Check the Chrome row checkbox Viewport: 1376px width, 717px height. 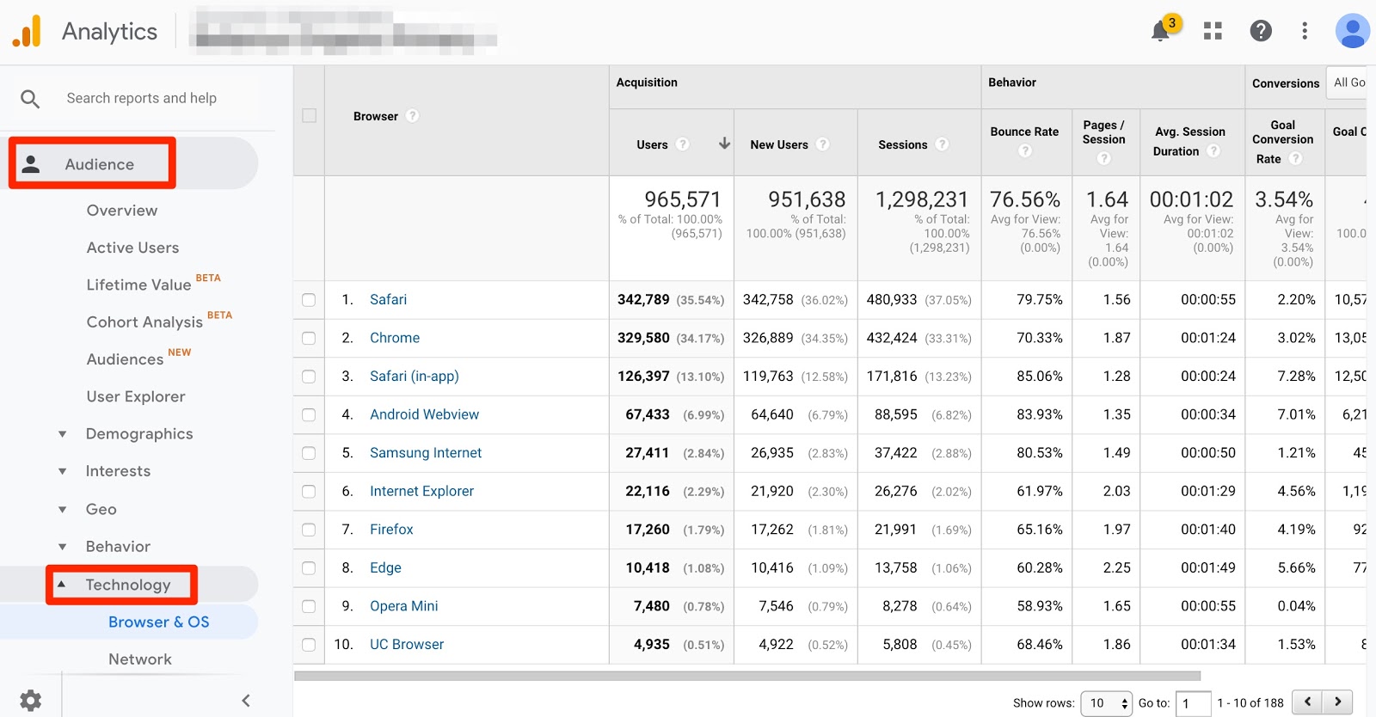(309, 339)
